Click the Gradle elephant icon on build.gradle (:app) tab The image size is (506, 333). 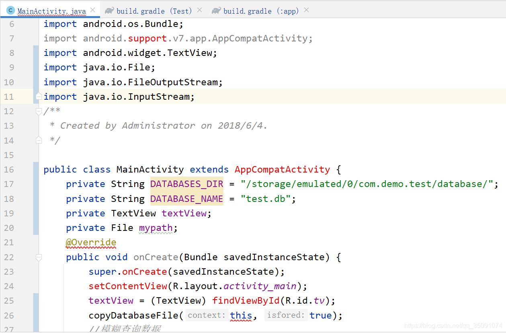click(216, 10)
